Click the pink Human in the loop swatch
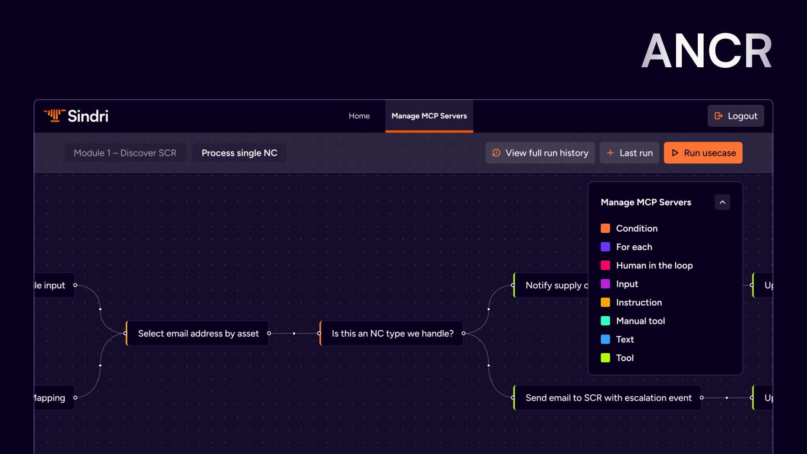This screenshot has width=807, height=454. click(x=605, y=265)
